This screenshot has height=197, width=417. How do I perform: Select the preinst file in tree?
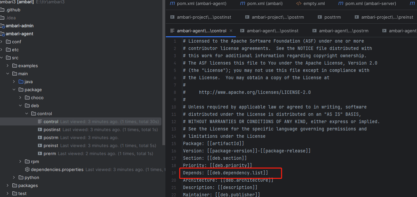[x=81, y=145]
